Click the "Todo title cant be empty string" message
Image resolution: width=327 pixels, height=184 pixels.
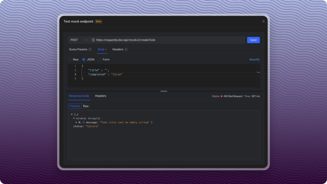coord(125,122)
